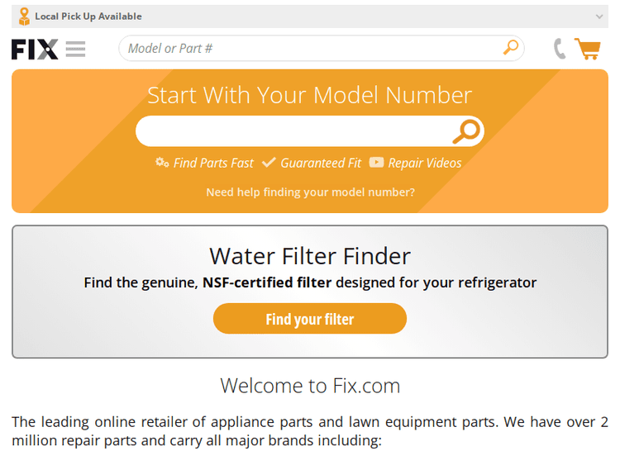This screenshot has width=620, height=465.
Task: Click the "Guaranteed Fit" label
Action: pos(321,164)
